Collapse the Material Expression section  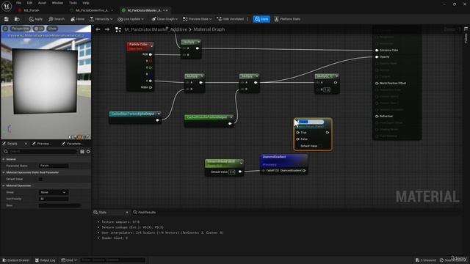click(x=4, y=186)
